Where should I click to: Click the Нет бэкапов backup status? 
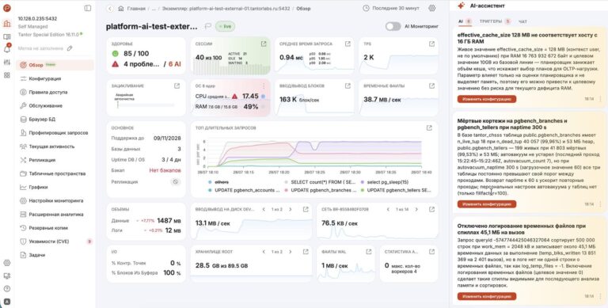(165, 170)
